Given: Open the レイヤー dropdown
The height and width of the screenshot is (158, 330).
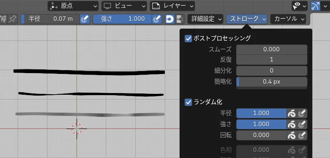Looking at the screenshot, I should click(172, 6).
